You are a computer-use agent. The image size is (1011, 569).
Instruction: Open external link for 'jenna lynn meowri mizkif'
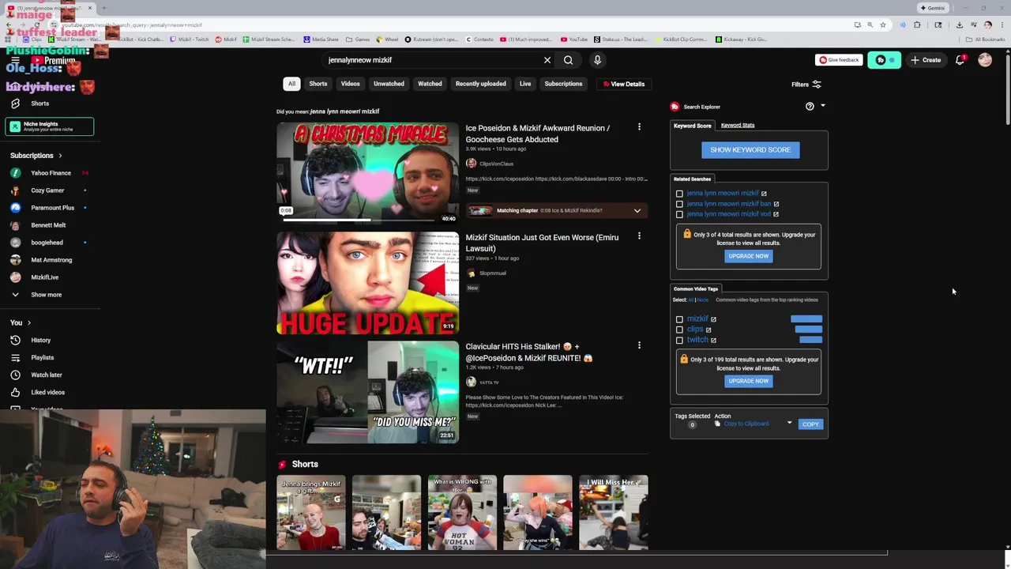(x=764, y=194)
